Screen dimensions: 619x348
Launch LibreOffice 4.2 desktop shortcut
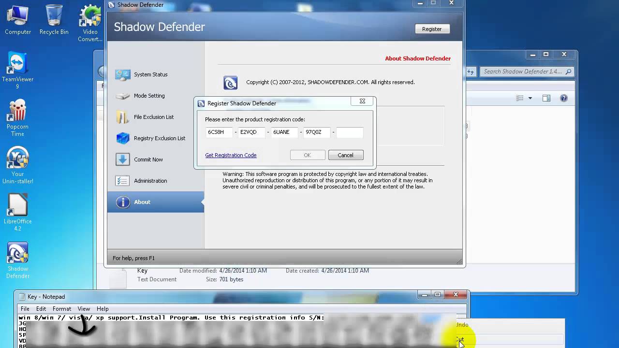tap(18, 213)
